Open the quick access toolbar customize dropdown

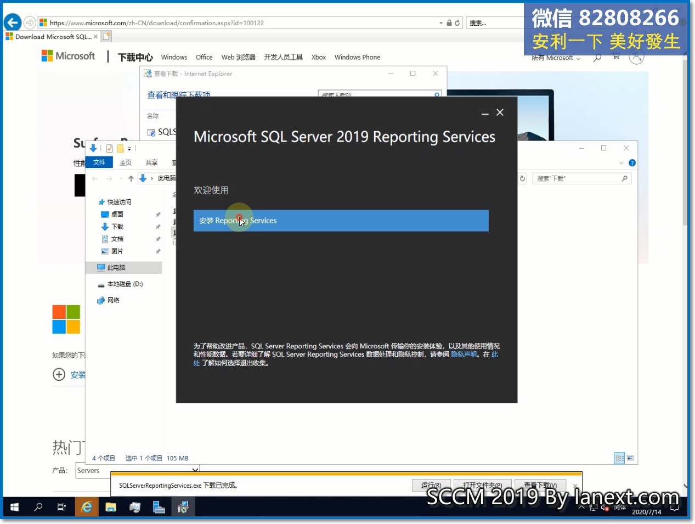click(x=129, y=149)
